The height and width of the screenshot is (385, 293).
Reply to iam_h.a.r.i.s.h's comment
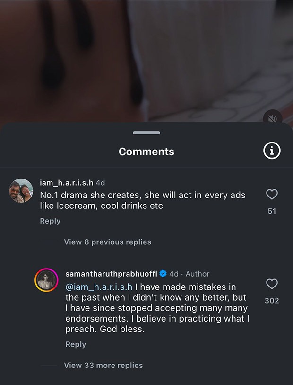50,221
